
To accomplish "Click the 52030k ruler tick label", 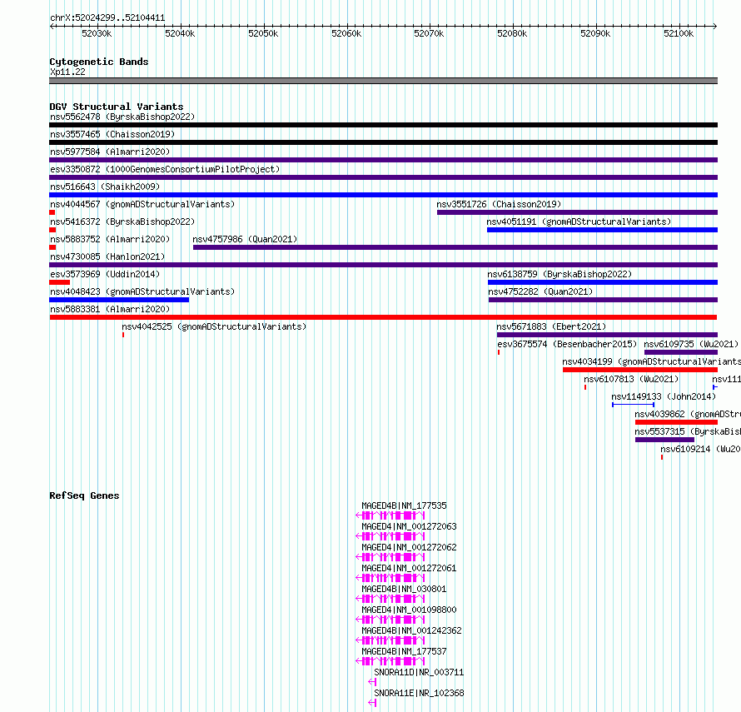I will (97, 33).
